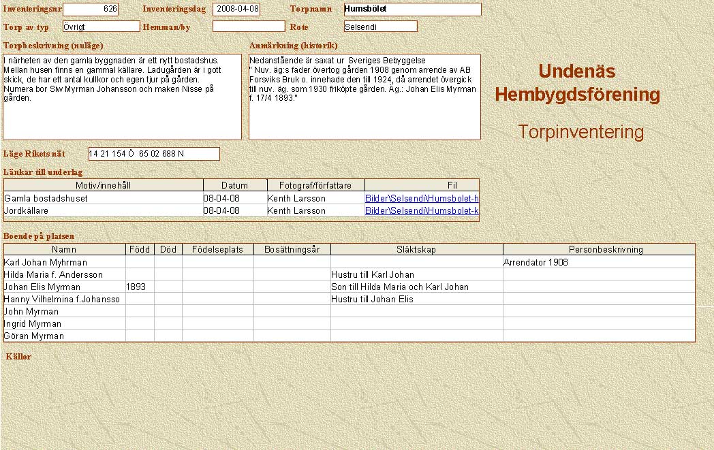The image size is (714, 450).
Task: Open the Humsbolet-k file link for Jordkällare
Action: 422,211
